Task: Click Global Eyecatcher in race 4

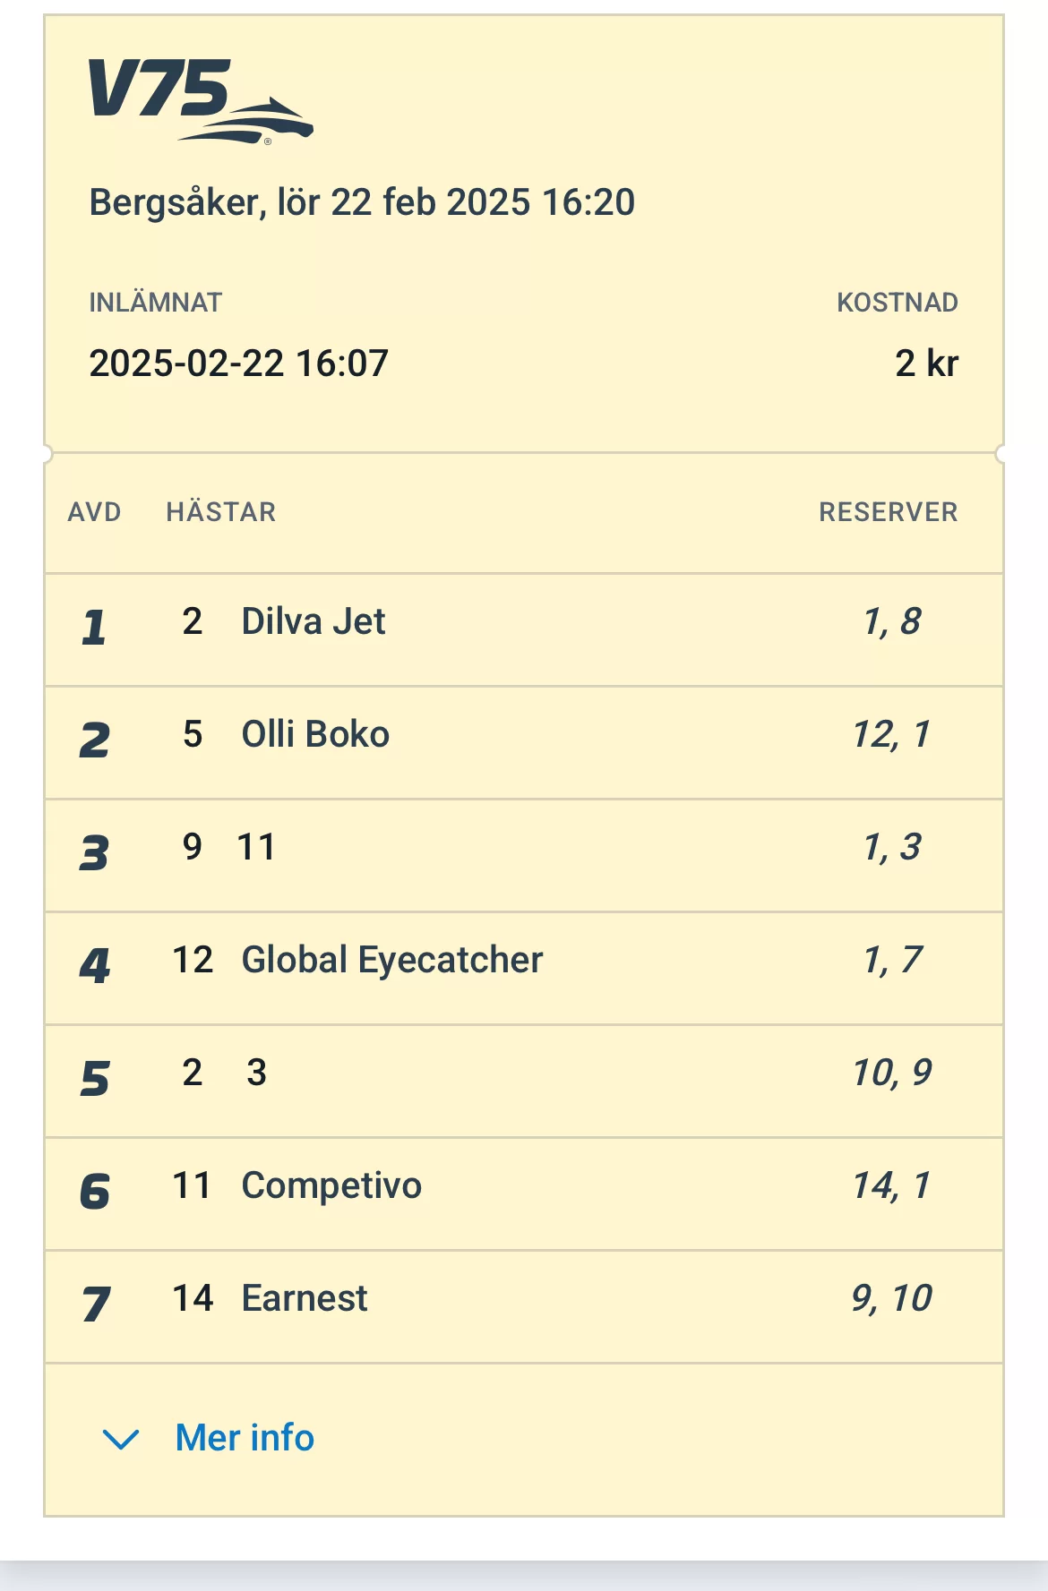Action: (x=391, y=960)
